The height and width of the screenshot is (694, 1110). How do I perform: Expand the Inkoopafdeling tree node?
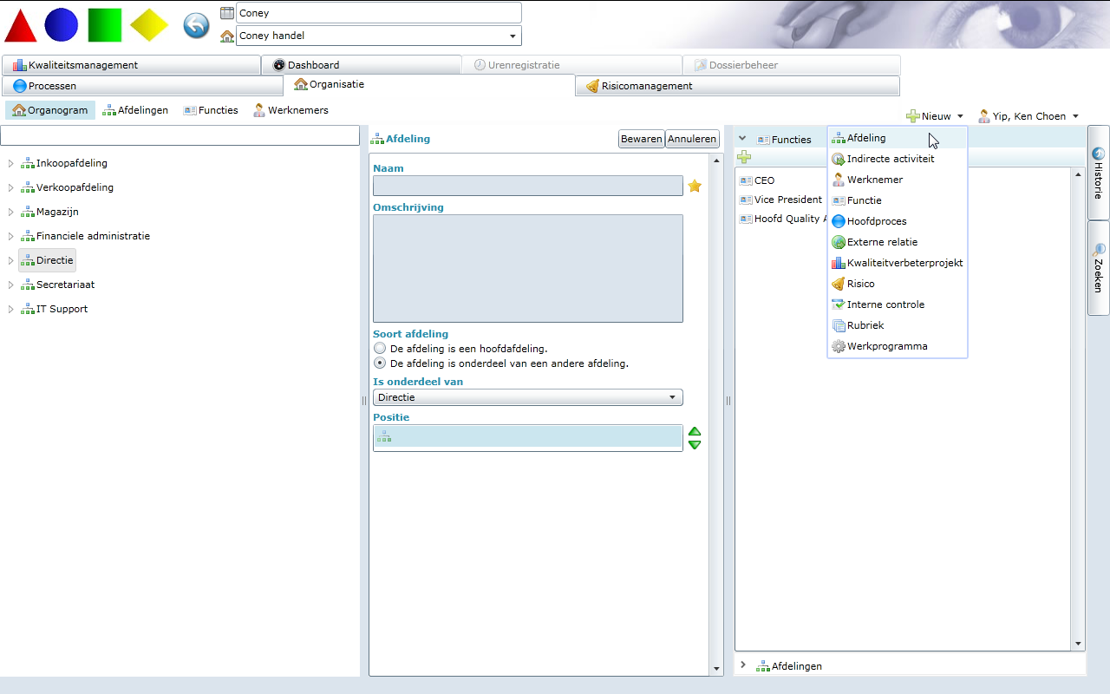pos(11,163)
